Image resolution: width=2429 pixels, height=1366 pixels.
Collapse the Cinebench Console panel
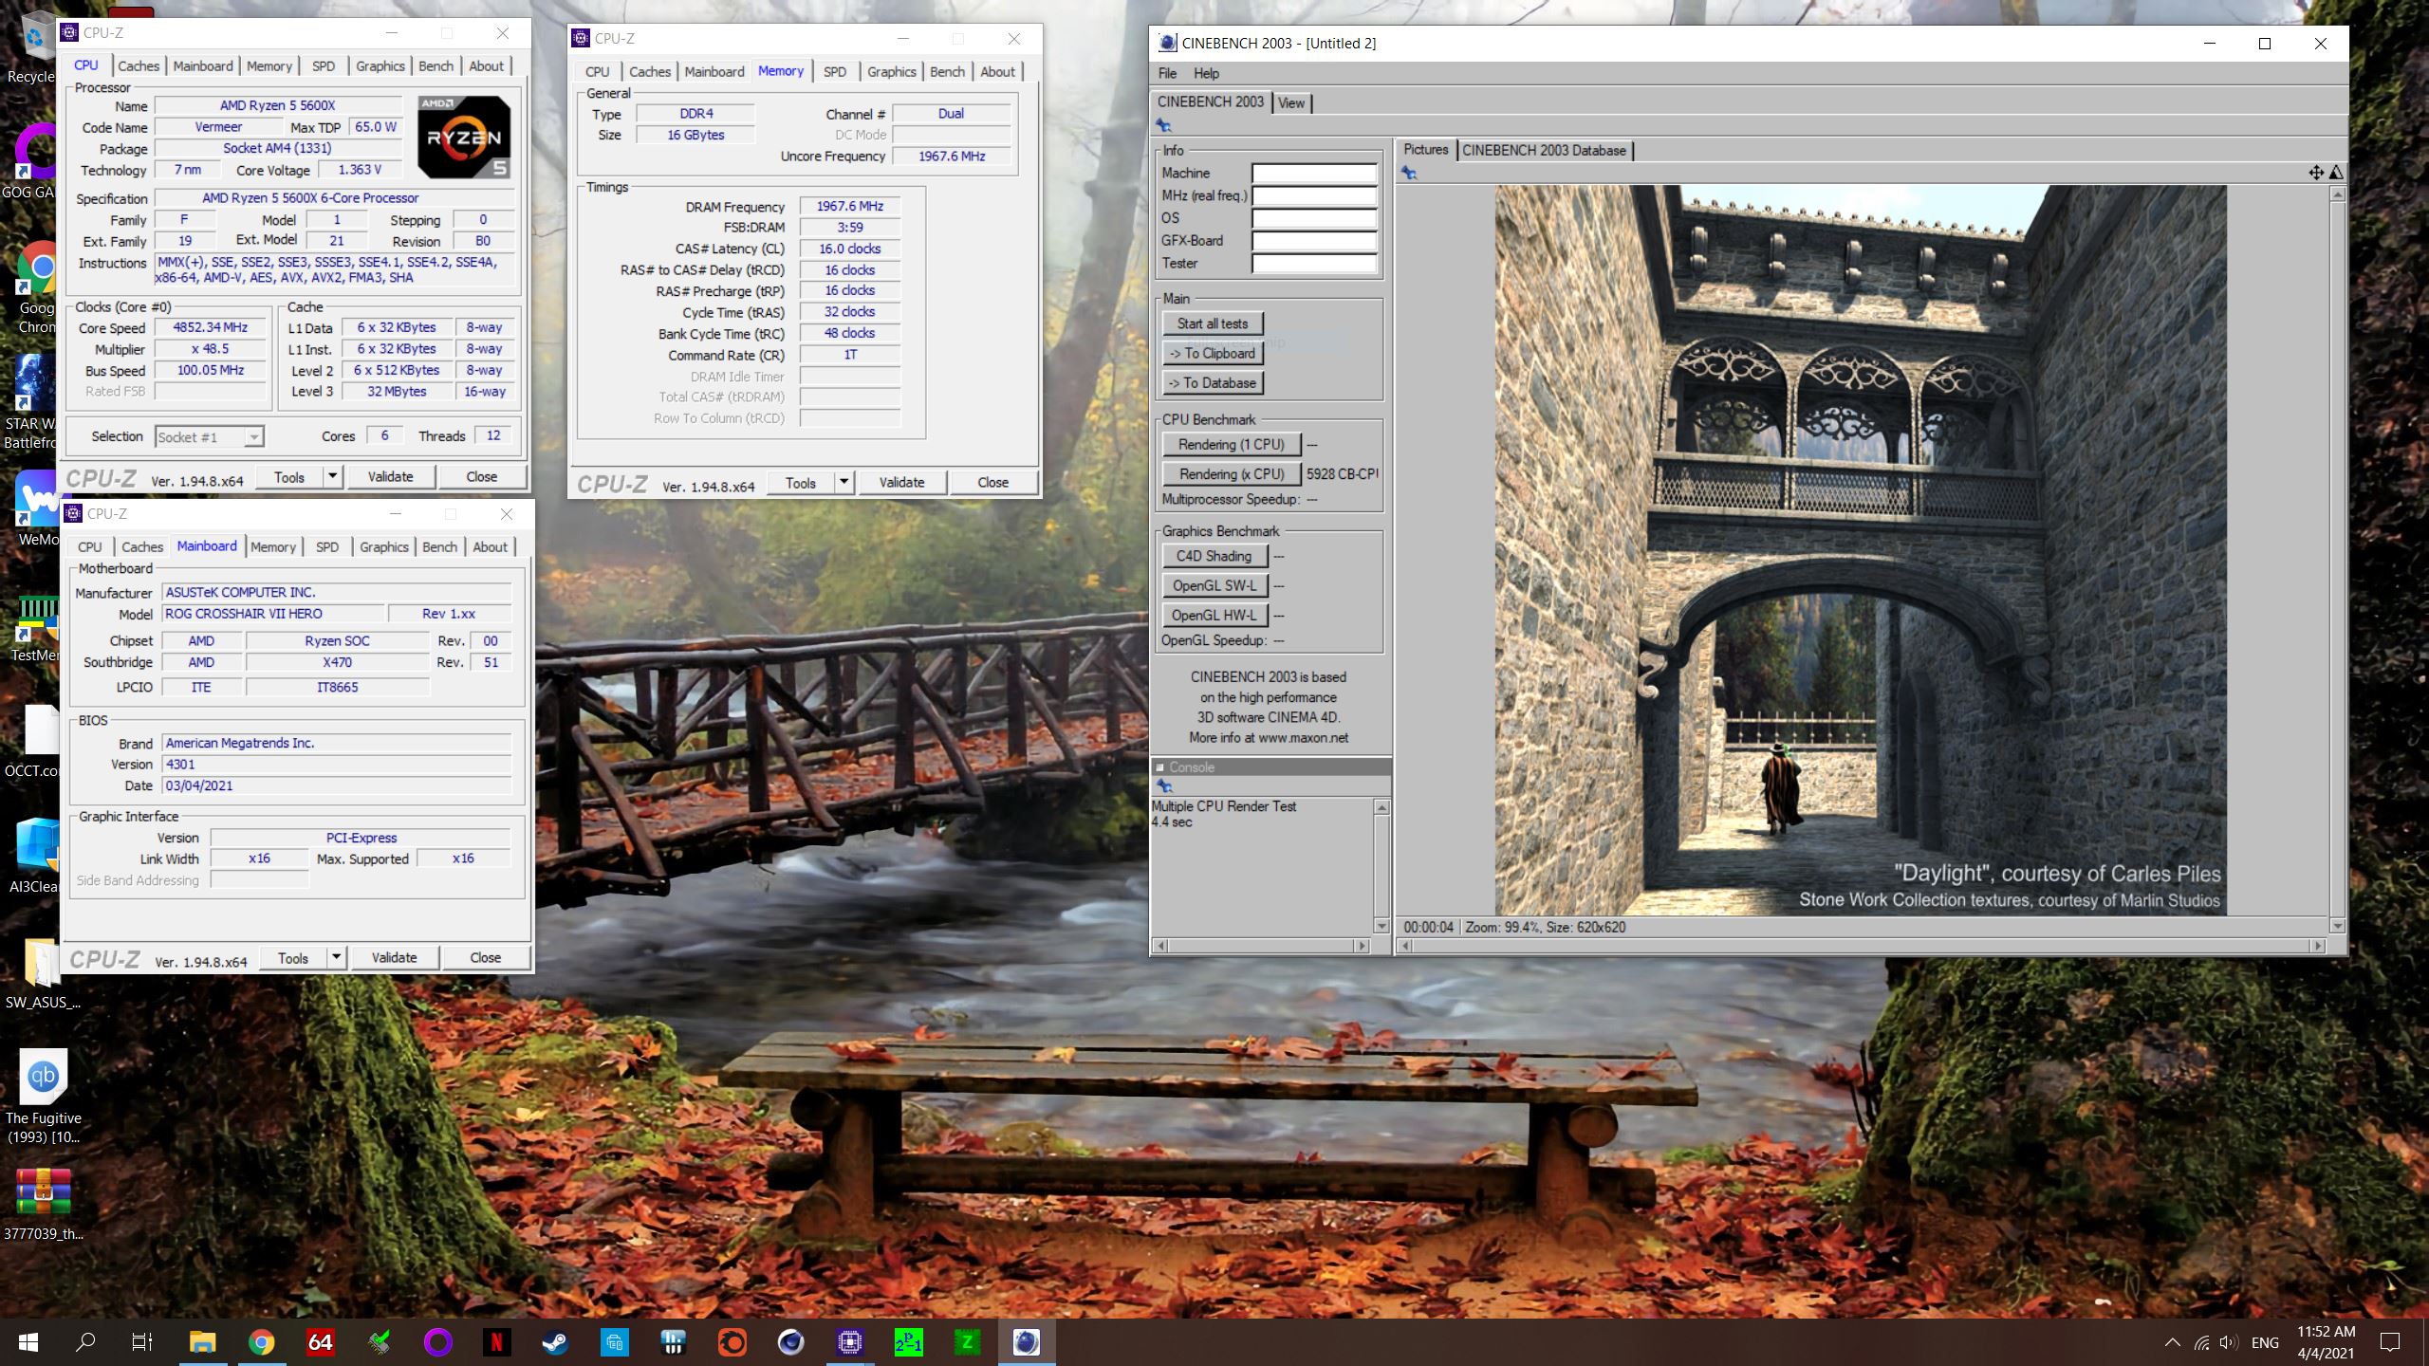pyautogui.click(x=1159, y=767)
